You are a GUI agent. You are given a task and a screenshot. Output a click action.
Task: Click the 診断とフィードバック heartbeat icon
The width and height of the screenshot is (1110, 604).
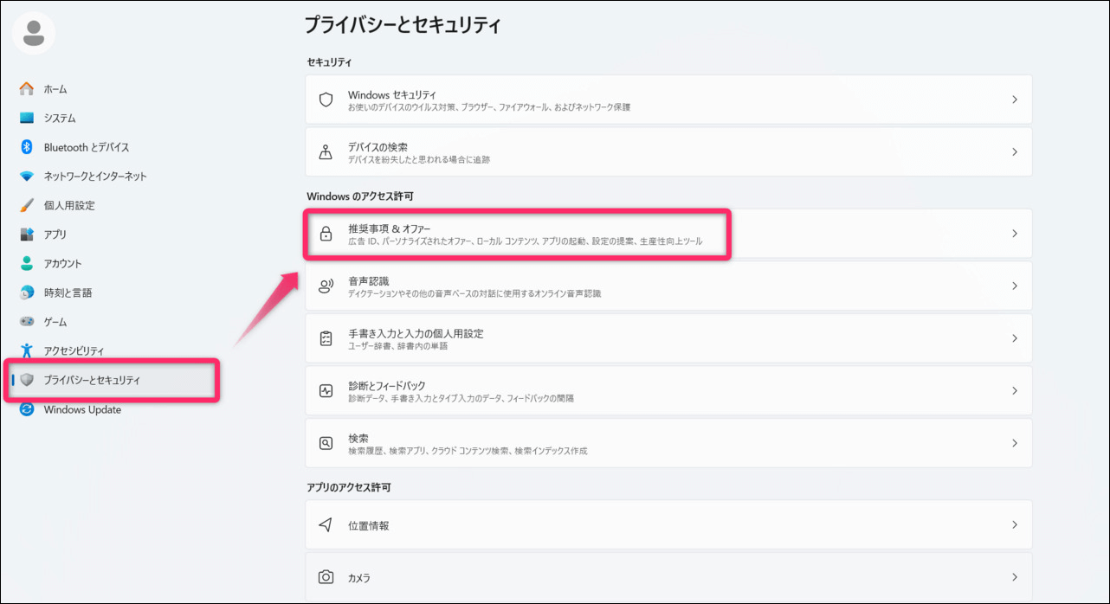click(x=326, y=391)
